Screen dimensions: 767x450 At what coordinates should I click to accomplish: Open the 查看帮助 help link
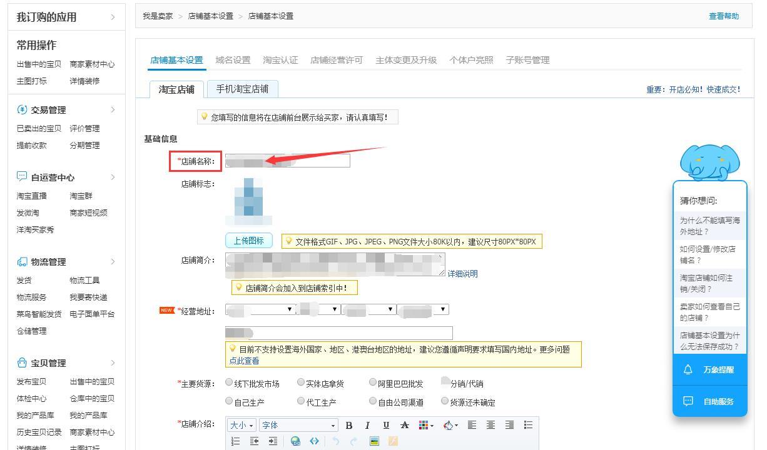[x=724, y=16]
